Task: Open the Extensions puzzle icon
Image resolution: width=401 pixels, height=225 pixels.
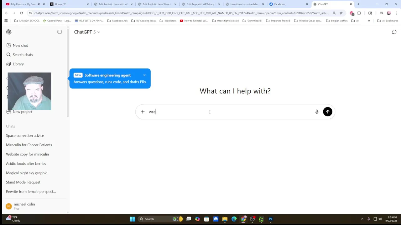Action: [359, 13]
